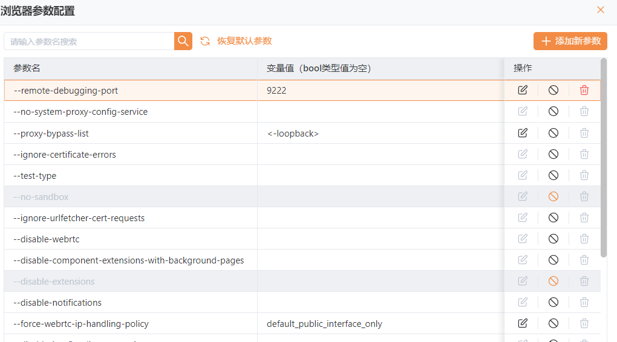The width and height of the screenshot is (617, 342).
Task: Toggle disable icon for --disable-notifications
Action: [553, 302]
